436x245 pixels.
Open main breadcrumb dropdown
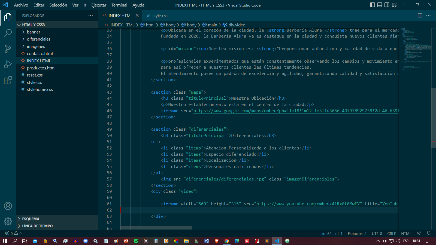click(210, 25)
